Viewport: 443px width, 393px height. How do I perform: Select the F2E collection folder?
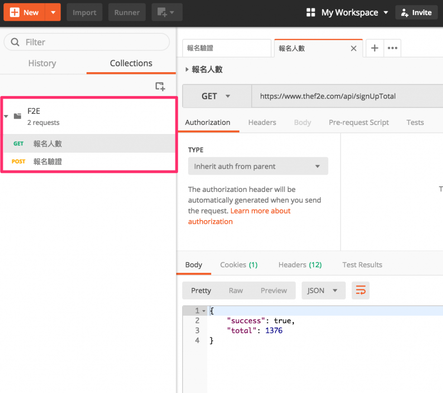(x=89, y=116)
